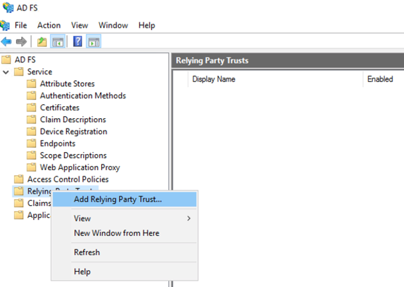Open the File menu
This screenshot has height=287, width=404.
pyautogui.click(x=20, y=25)
